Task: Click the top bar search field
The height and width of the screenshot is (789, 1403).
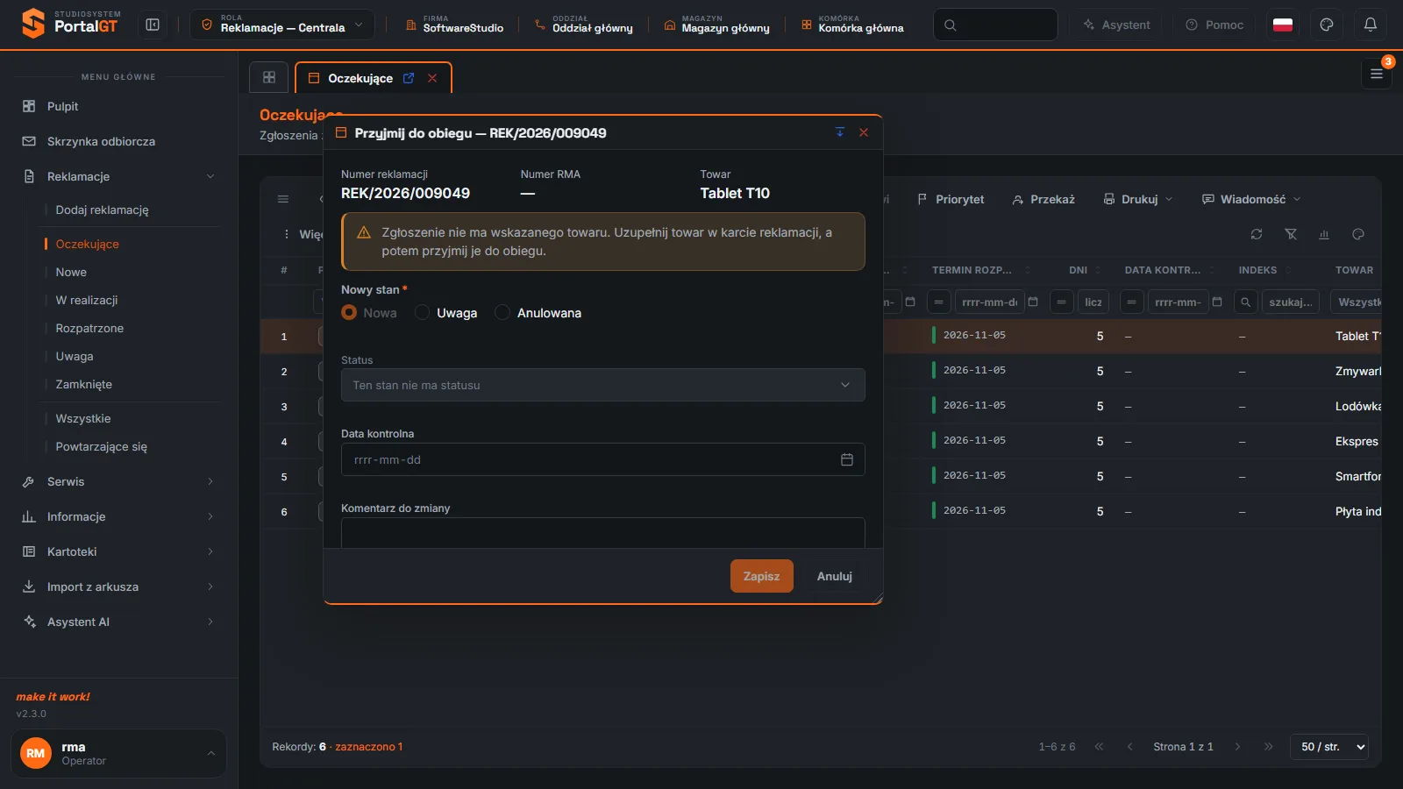Action: [995, 25]
